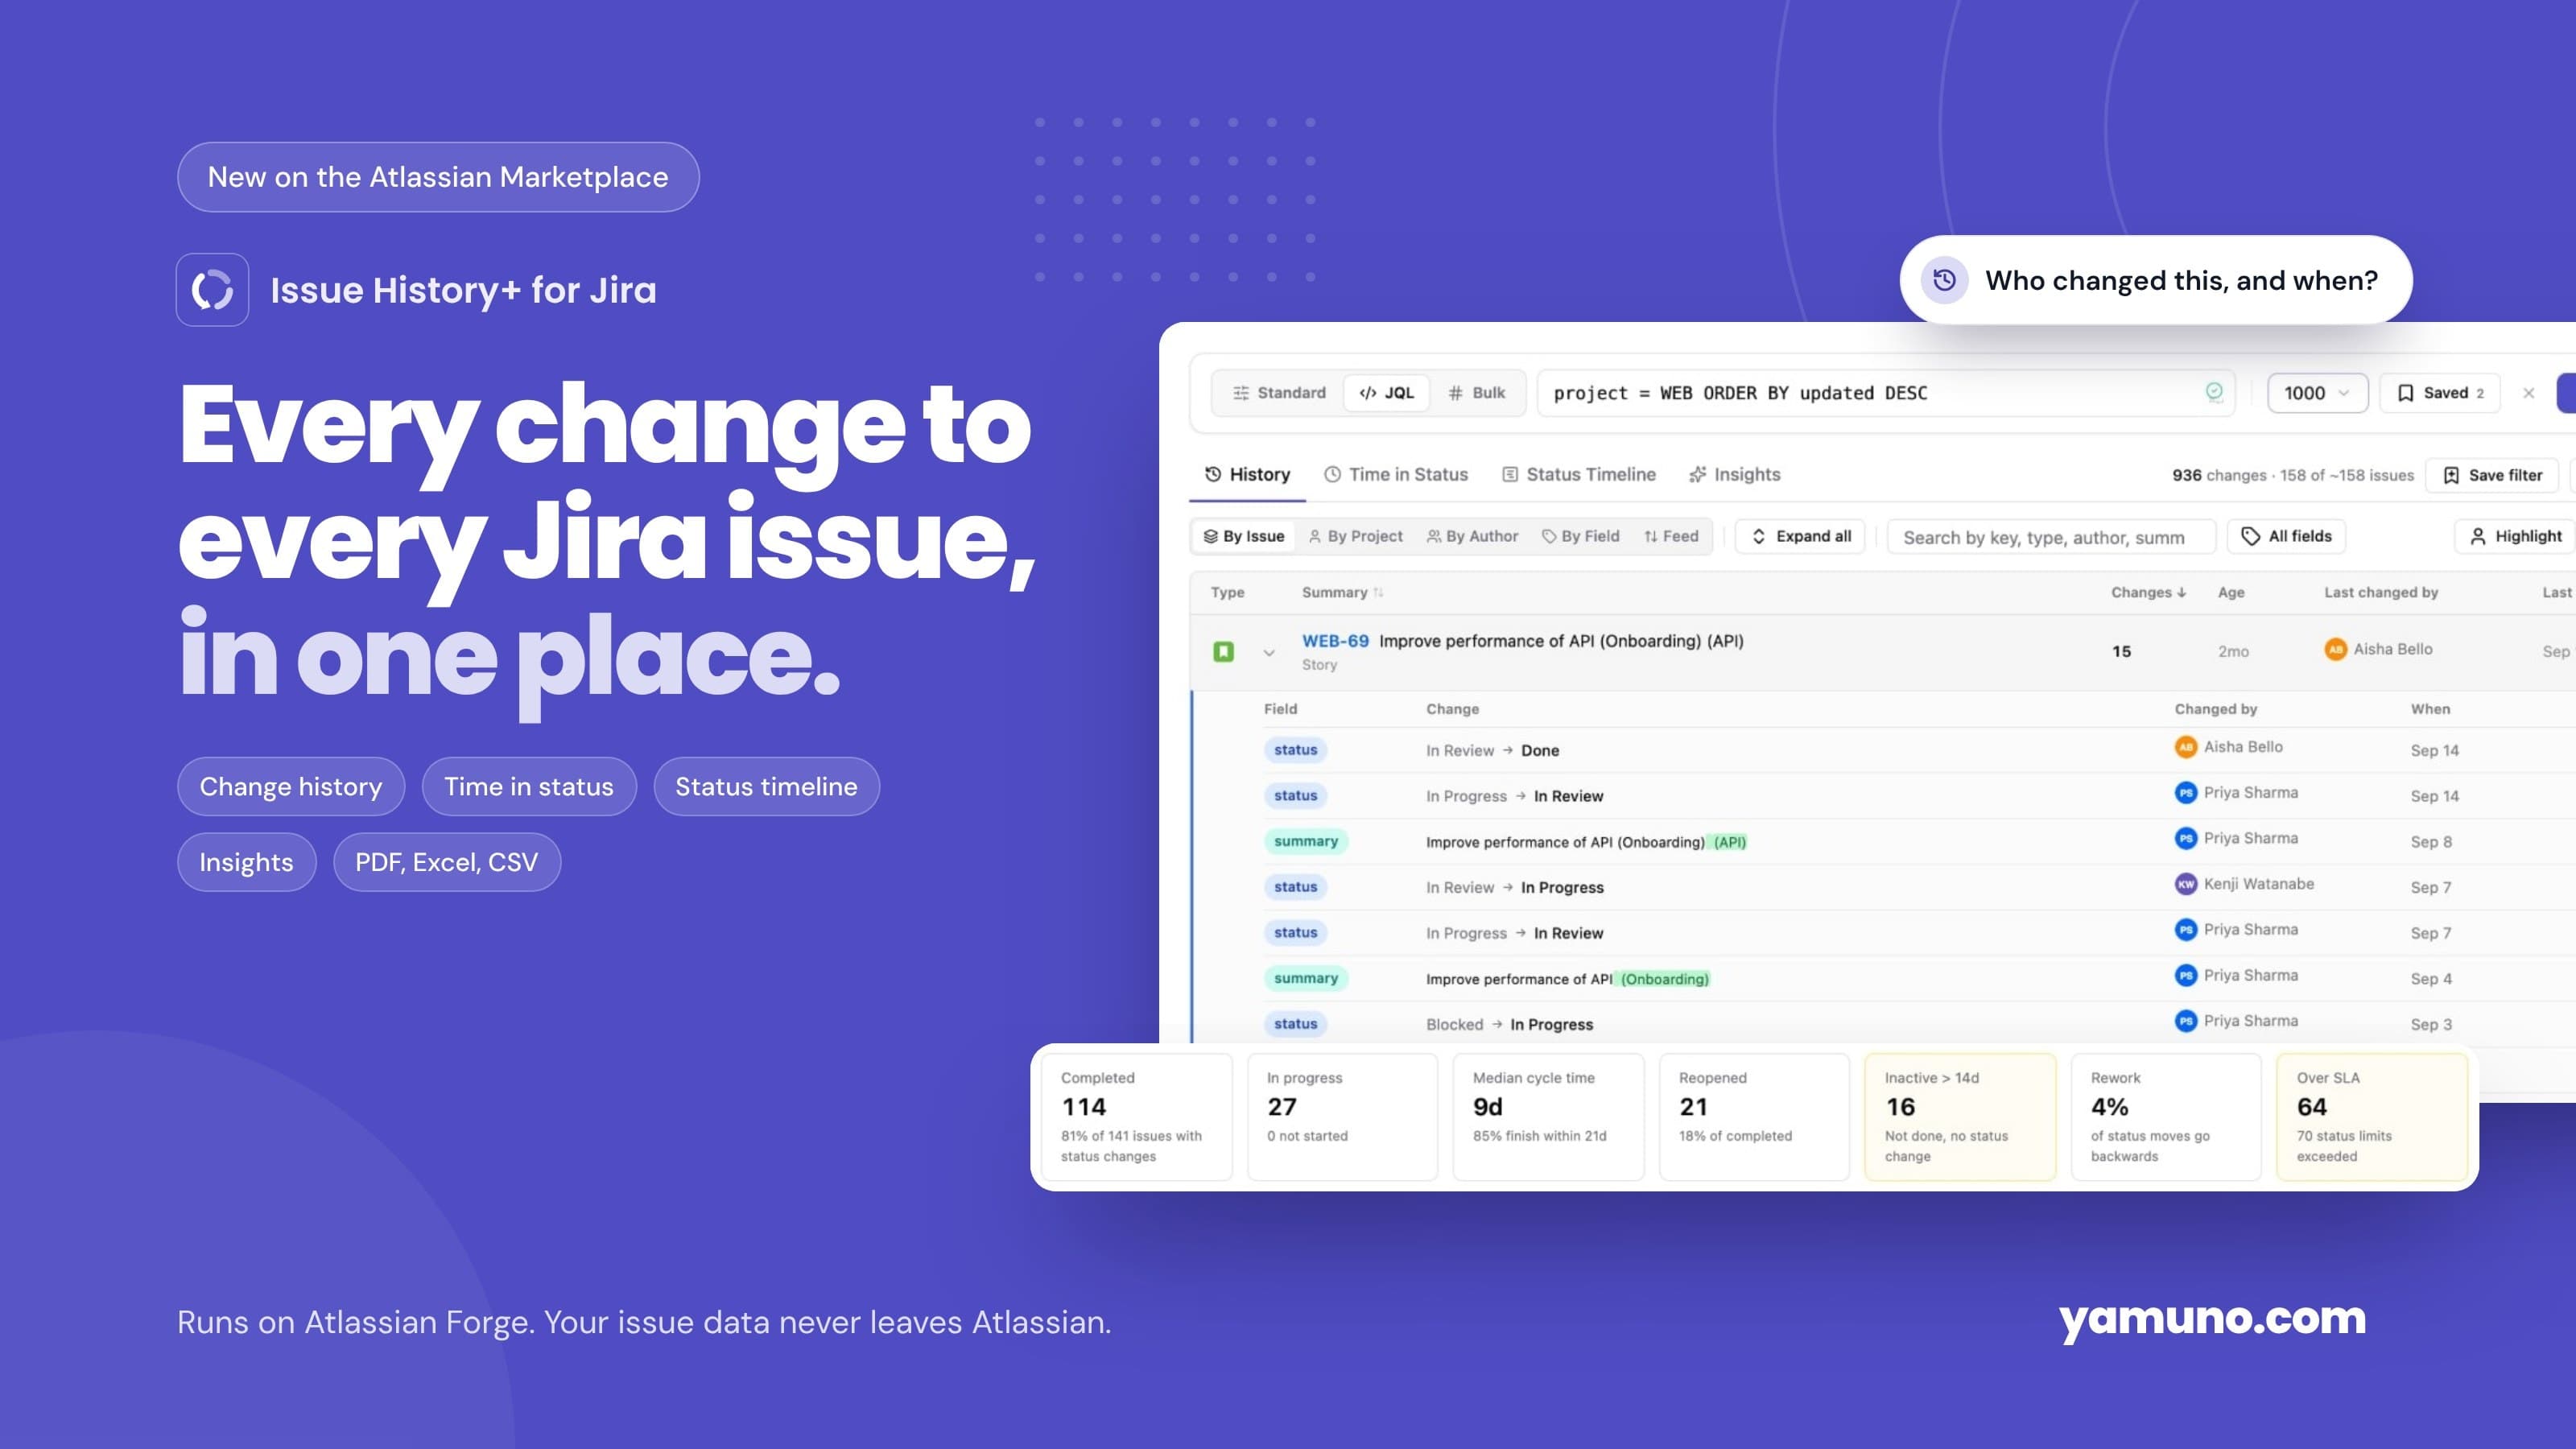The width and height of the screenshot is (2576, 1449).
Task: Click the Priya Sharma avatar on the Sep 8 row
Action: click(x=2186, y=838)
